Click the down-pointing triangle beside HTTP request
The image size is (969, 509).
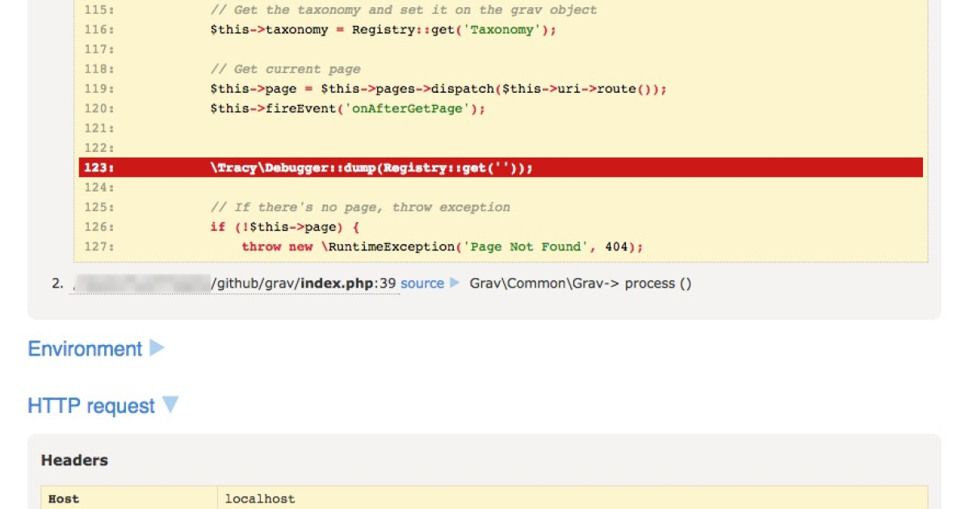170,405
